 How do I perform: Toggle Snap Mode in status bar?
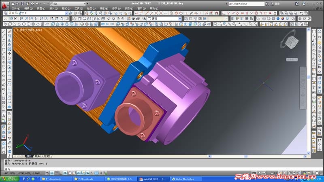click(x=52, y=173)
